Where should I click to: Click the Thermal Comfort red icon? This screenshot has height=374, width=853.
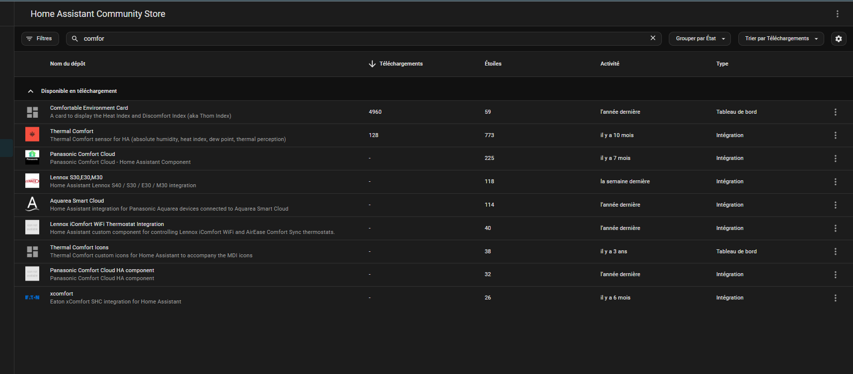[32, 135]
